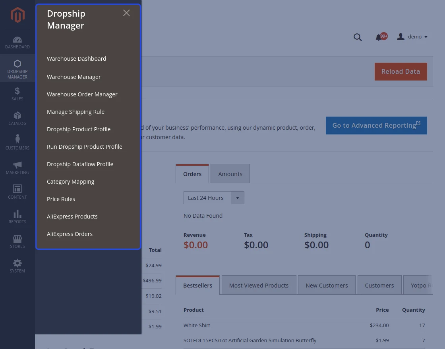Switch to Most Viewed Products tab

(259, 285)
